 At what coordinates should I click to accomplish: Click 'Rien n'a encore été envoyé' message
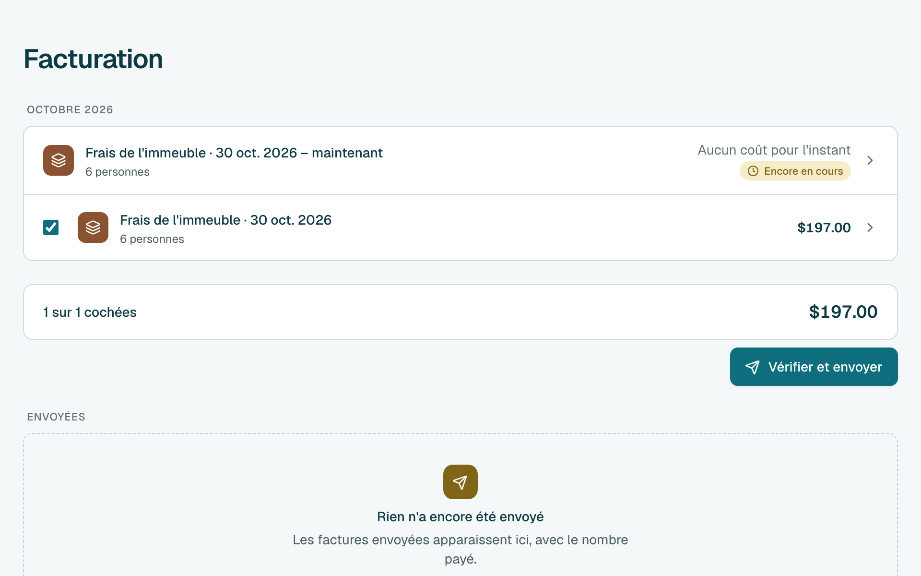tap(460, 517)
